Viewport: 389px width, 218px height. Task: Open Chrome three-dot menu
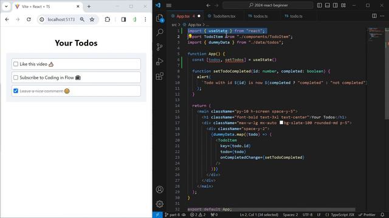(145, 19)
